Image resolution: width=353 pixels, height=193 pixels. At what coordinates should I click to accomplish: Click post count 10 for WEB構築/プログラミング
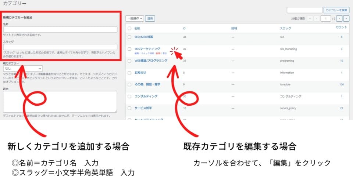pyautogui.click(x=342, y=61)
